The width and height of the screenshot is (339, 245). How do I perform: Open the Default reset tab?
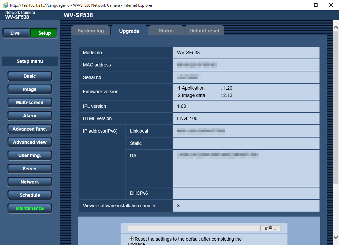[x=204, y=30]
